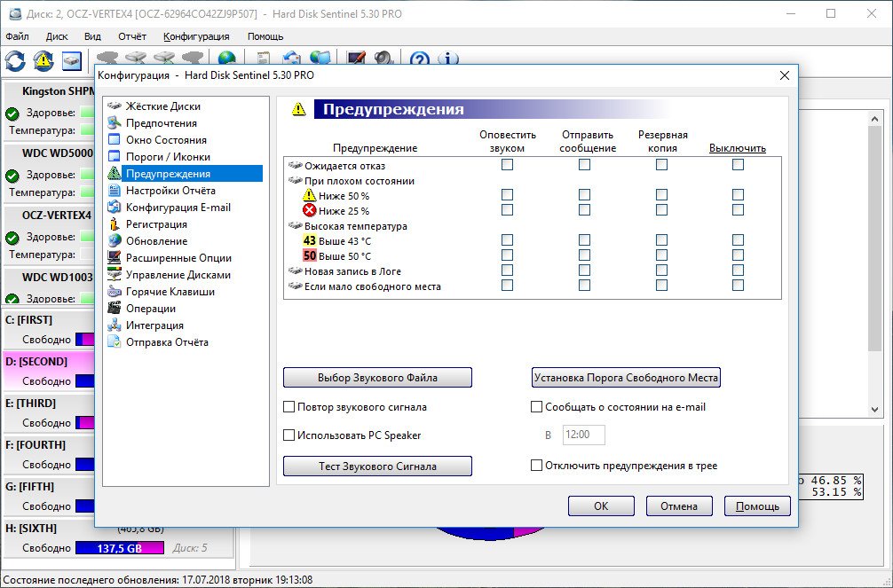Toggle Использовать PC Speaker checkbox
The height and width of the screenshot is (588, 893).
coord(288,435)
